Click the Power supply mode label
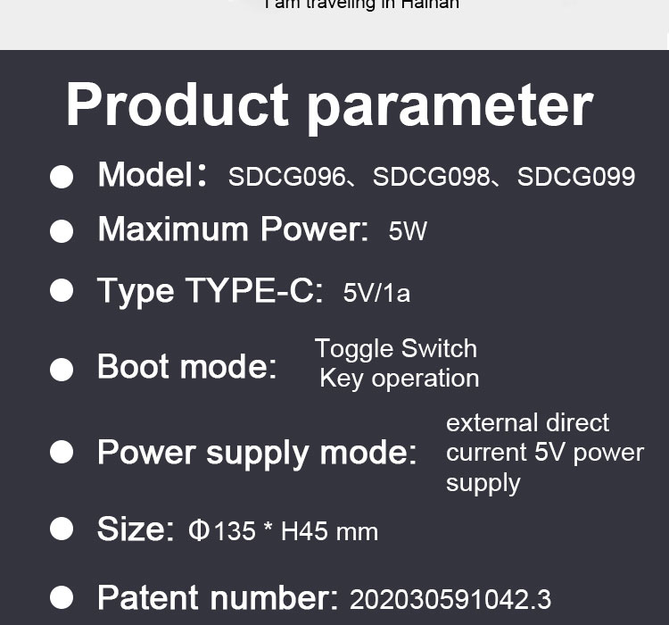This screenshot has width=669, height=625. click(257, 453)
